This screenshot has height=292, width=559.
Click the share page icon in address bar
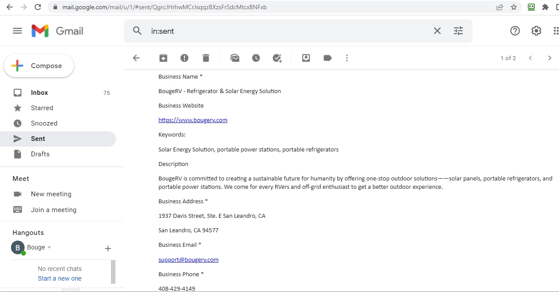point(500,7)
